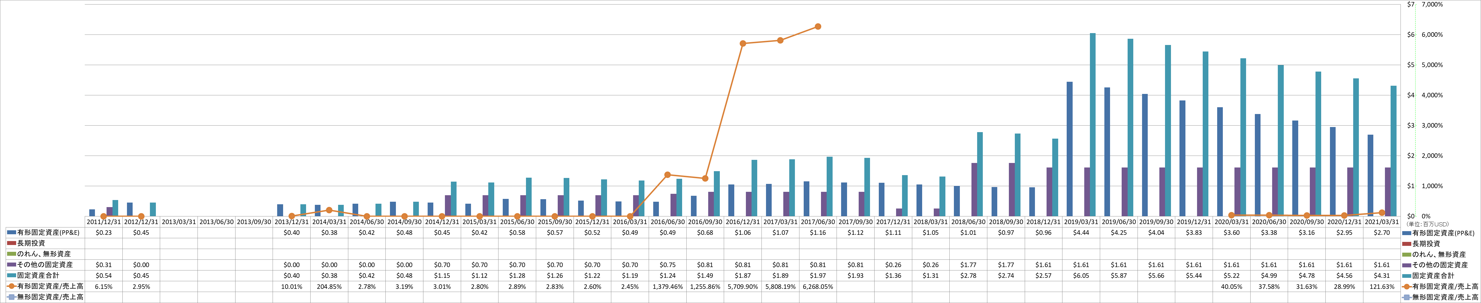Click the purple その他の固定資産 swatch in right legend

pyautogui.click(x=1407, y=265)
